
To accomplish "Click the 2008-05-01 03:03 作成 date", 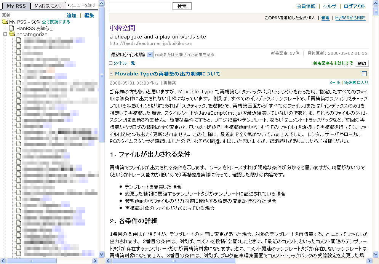I will 134,83.
